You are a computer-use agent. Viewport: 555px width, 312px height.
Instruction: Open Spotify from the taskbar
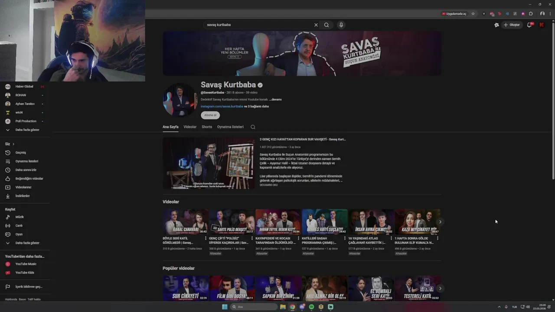(x=311, y=307)
